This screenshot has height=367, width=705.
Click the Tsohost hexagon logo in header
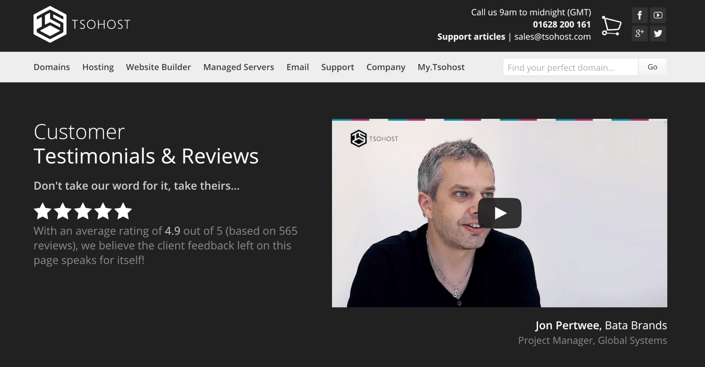coord(50,24)
